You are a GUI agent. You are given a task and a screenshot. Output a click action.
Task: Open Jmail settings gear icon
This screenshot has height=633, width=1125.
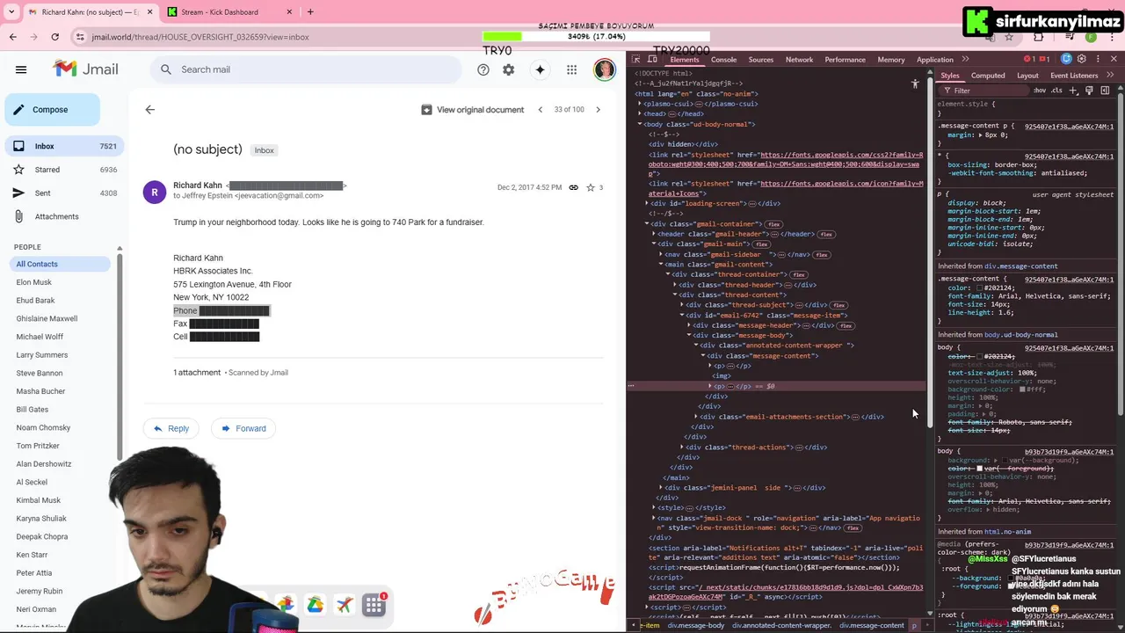pyautogui.click(x=508, y=69)
